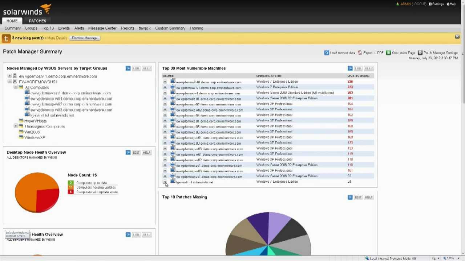Click EDIT on the Top 10 Patches Missing panel
This screenshot has width=465, height=261.
[x=358, y=197]
